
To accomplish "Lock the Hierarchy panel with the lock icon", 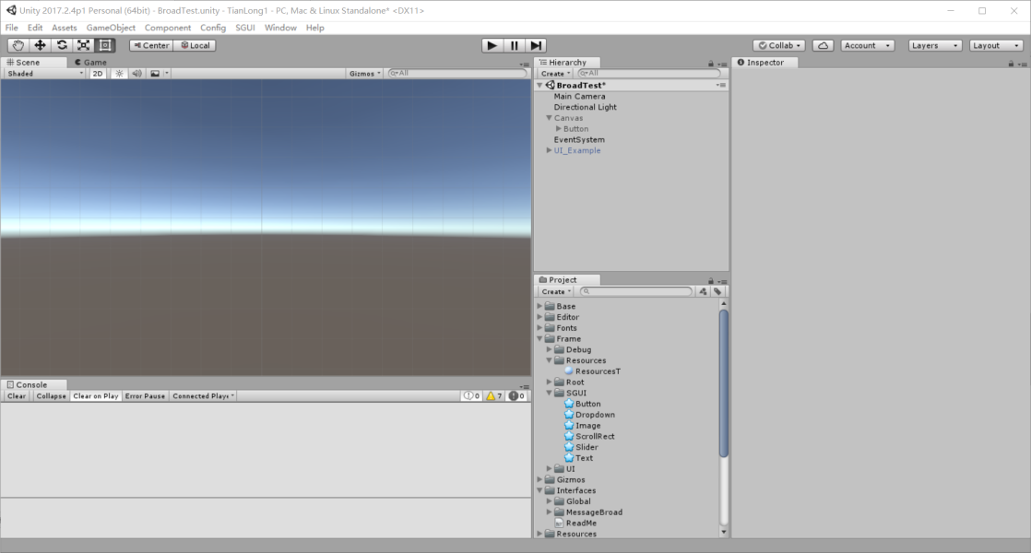I will click(711, 64).
